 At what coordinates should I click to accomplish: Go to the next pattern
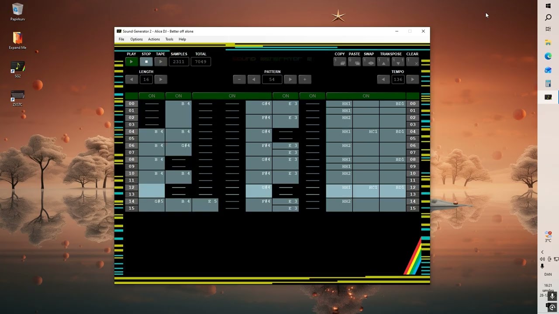point(290,79)
